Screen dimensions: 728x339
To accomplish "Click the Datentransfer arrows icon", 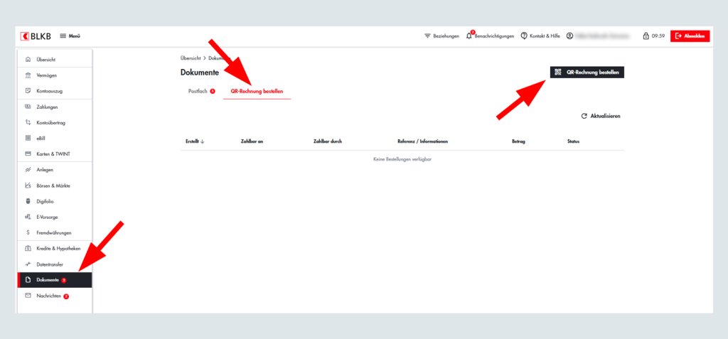I will (x=28, y=264).
